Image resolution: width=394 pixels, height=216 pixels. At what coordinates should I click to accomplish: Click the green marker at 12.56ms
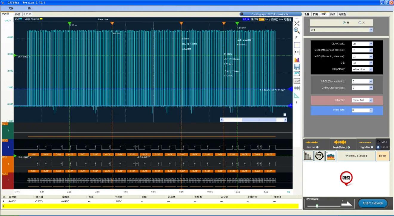pyautogui.click(x=237, y=23)
